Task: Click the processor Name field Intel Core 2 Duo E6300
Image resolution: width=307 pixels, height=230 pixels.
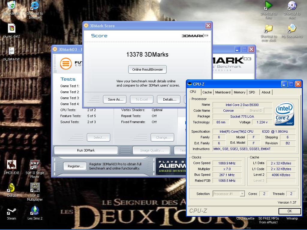Action: 242,105
